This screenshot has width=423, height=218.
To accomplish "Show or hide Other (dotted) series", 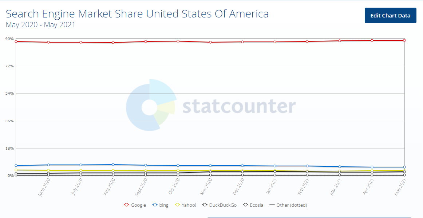I will 288,205.
